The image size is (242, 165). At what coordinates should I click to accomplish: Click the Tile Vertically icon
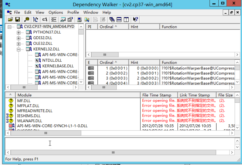point(126,19)
